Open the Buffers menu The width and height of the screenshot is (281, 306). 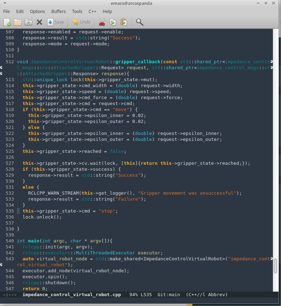[58, 11]
